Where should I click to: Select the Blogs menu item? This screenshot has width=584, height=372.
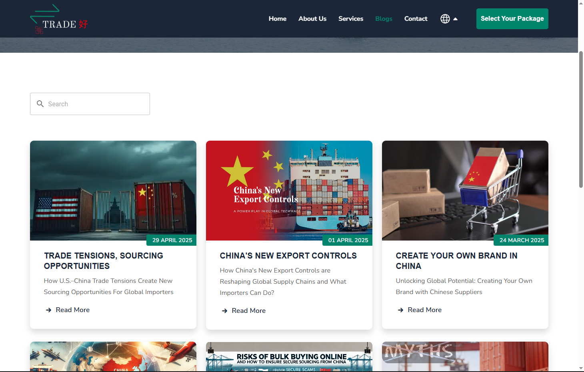[x=384, y=19]
